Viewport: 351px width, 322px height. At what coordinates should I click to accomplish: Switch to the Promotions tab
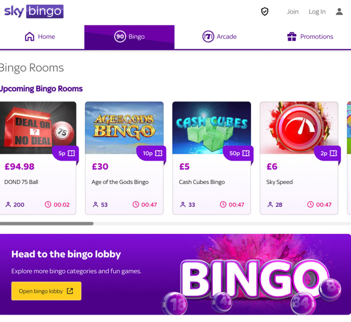point(310,36)
